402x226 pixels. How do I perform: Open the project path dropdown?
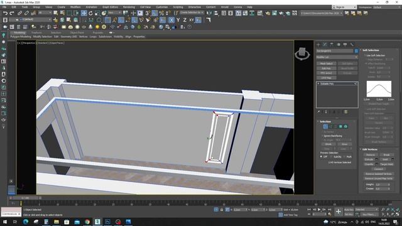[x=322, y=13]
